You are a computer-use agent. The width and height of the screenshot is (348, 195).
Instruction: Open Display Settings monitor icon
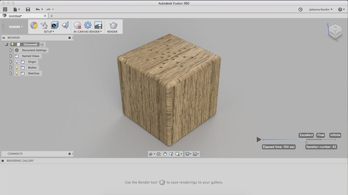coord(187,154)
